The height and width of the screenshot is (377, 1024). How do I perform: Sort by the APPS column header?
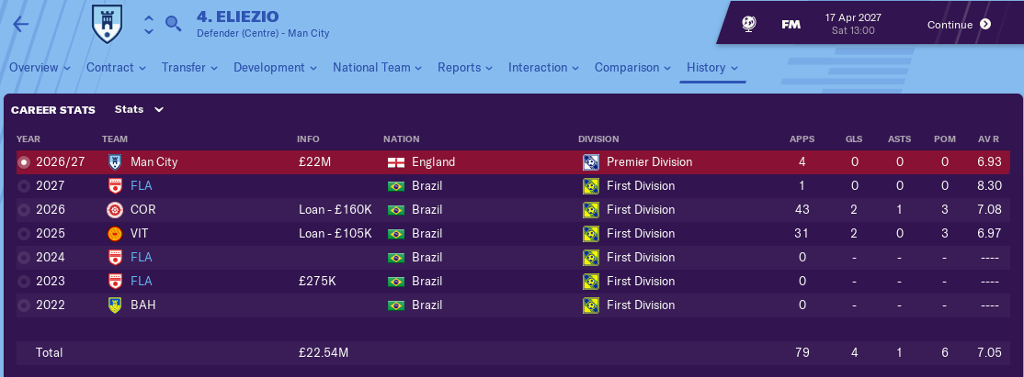tap(802, 139)
